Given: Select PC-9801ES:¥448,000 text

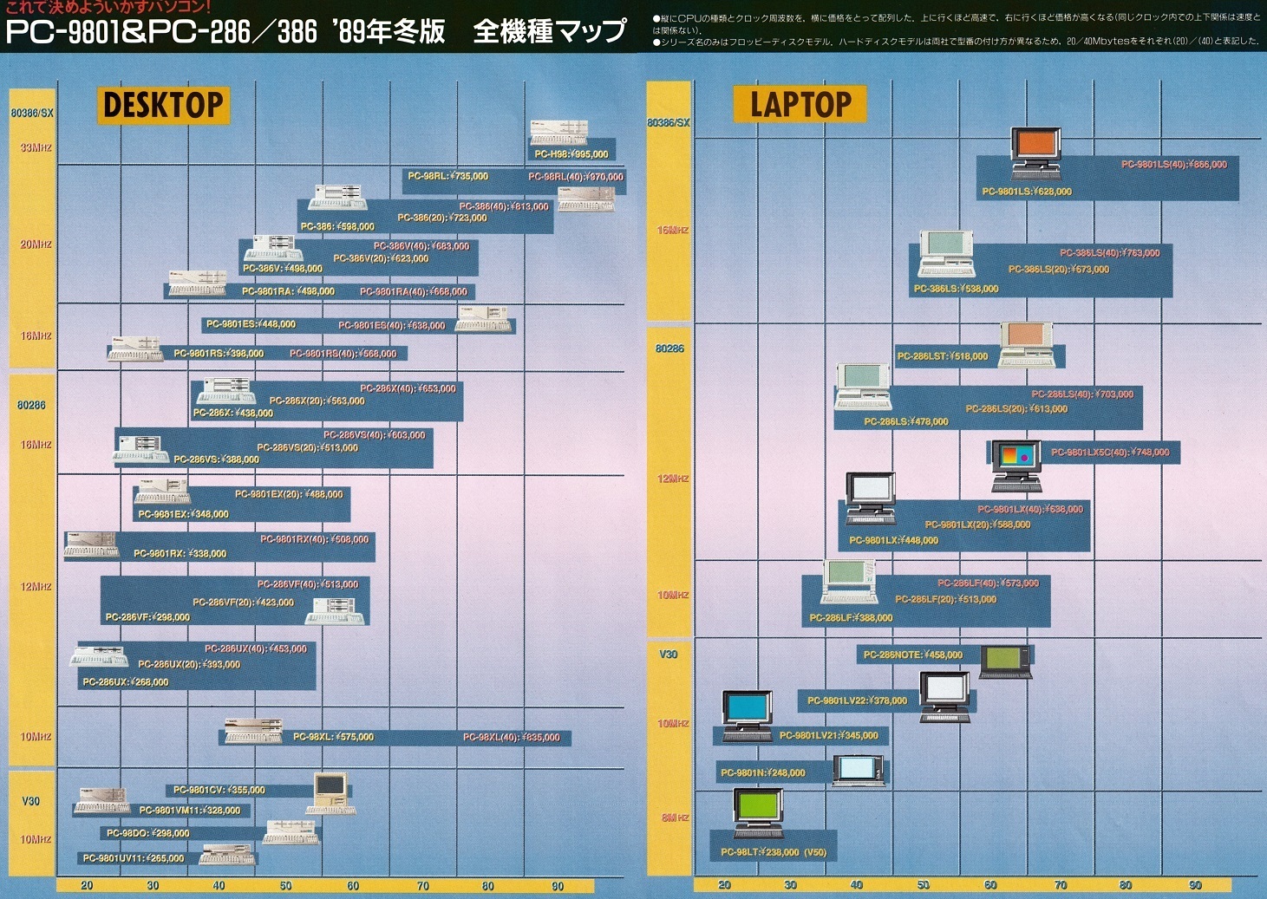Looking at the screenshot, I should (x=251, y=324).
